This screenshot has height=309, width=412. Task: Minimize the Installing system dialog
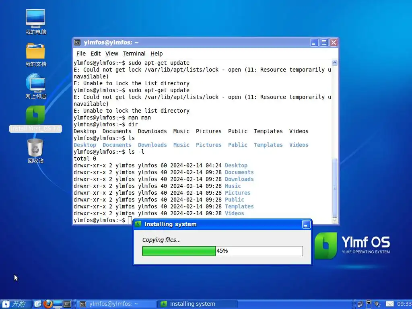coord(306,225)
